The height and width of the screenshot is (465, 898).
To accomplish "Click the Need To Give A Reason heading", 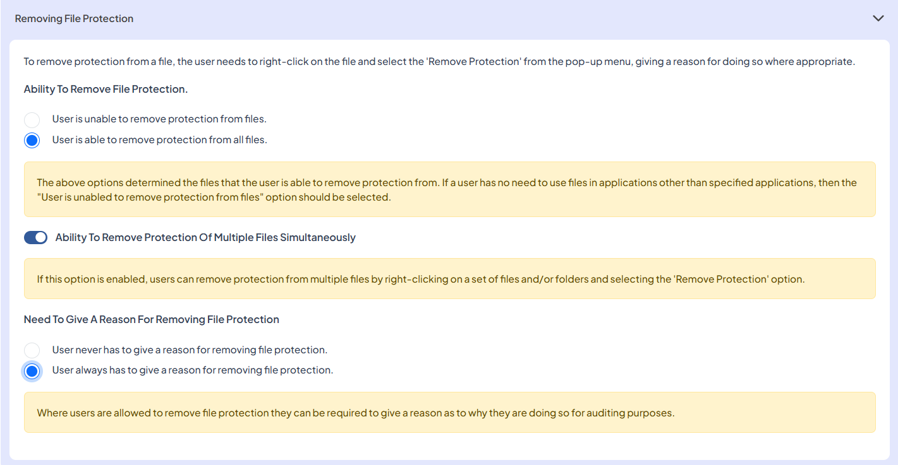I will click(152, 319).
